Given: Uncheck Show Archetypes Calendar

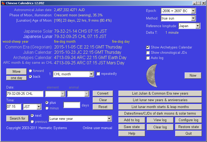Looking at the screenshot, I should click(148, 47).
